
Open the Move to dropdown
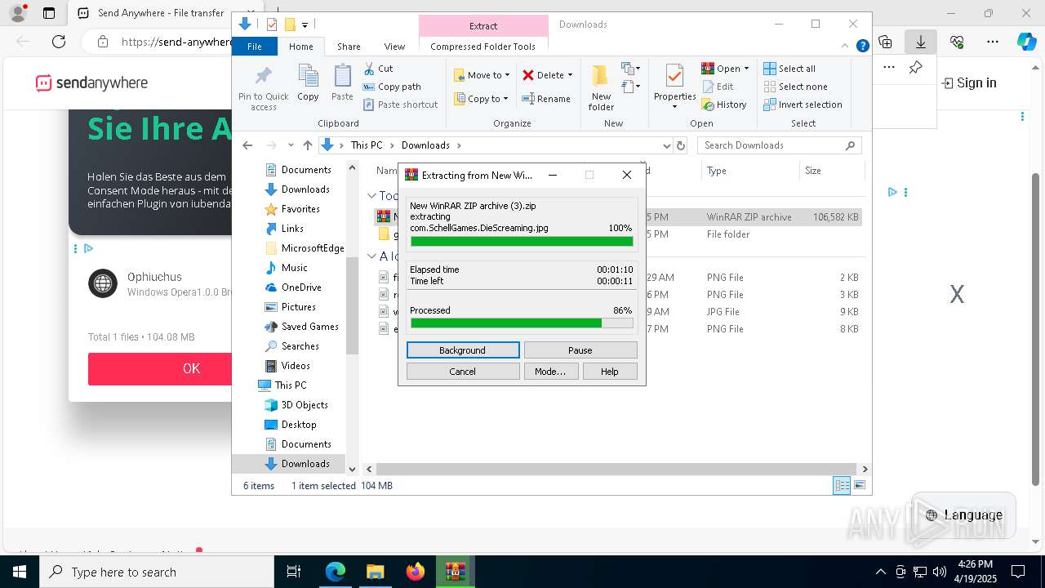click(482, 75)
